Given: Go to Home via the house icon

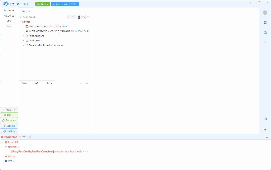Looking at the screenshot, I should (18, 4).
